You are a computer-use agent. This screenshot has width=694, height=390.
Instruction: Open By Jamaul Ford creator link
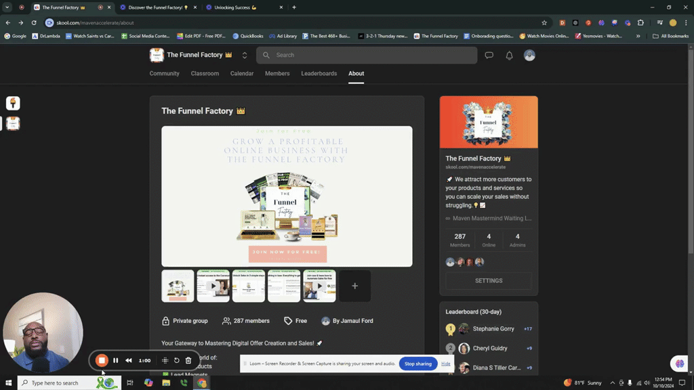pyautogui.click(x=347, y=321)
